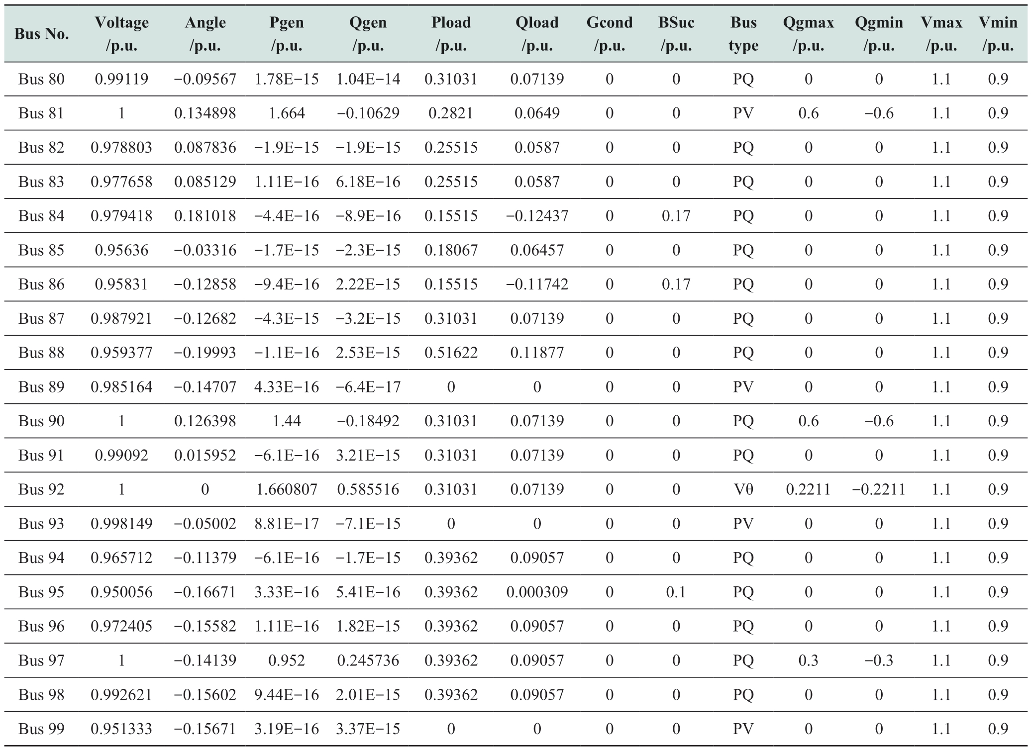The width and height of the screenshot is (1031, 750).
Task: Click Pgen value 1.44 for Bus 90
Action: click(287, 421)
